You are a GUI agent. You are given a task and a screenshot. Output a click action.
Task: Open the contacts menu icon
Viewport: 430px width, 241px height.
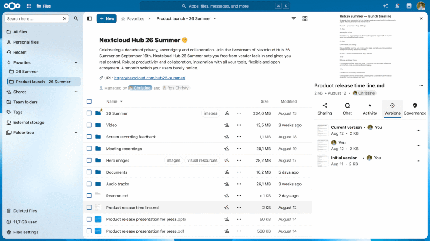click(x=409, y=6)
